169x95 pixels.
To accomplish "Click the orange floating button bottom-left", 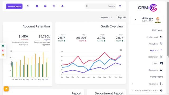I will click(6, 89).
